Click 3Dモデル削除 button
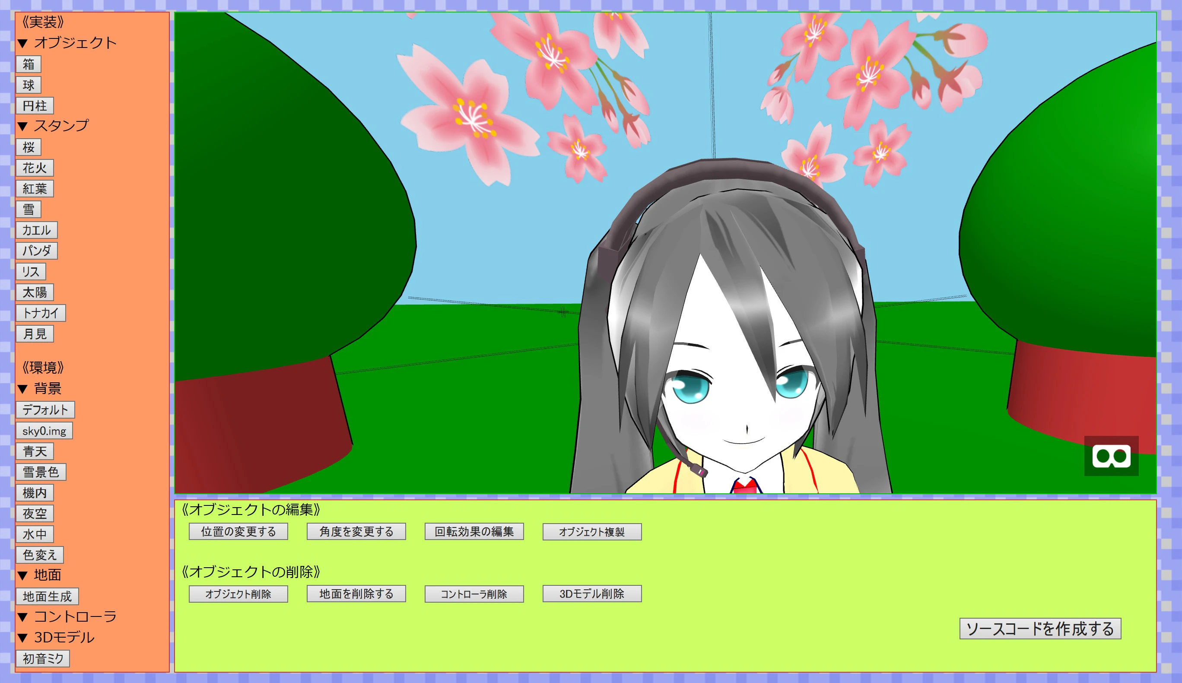 [592, 594]
